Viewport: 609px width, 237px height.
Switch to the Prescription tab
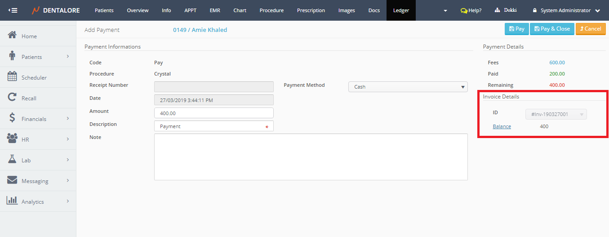tap(311, 10)
